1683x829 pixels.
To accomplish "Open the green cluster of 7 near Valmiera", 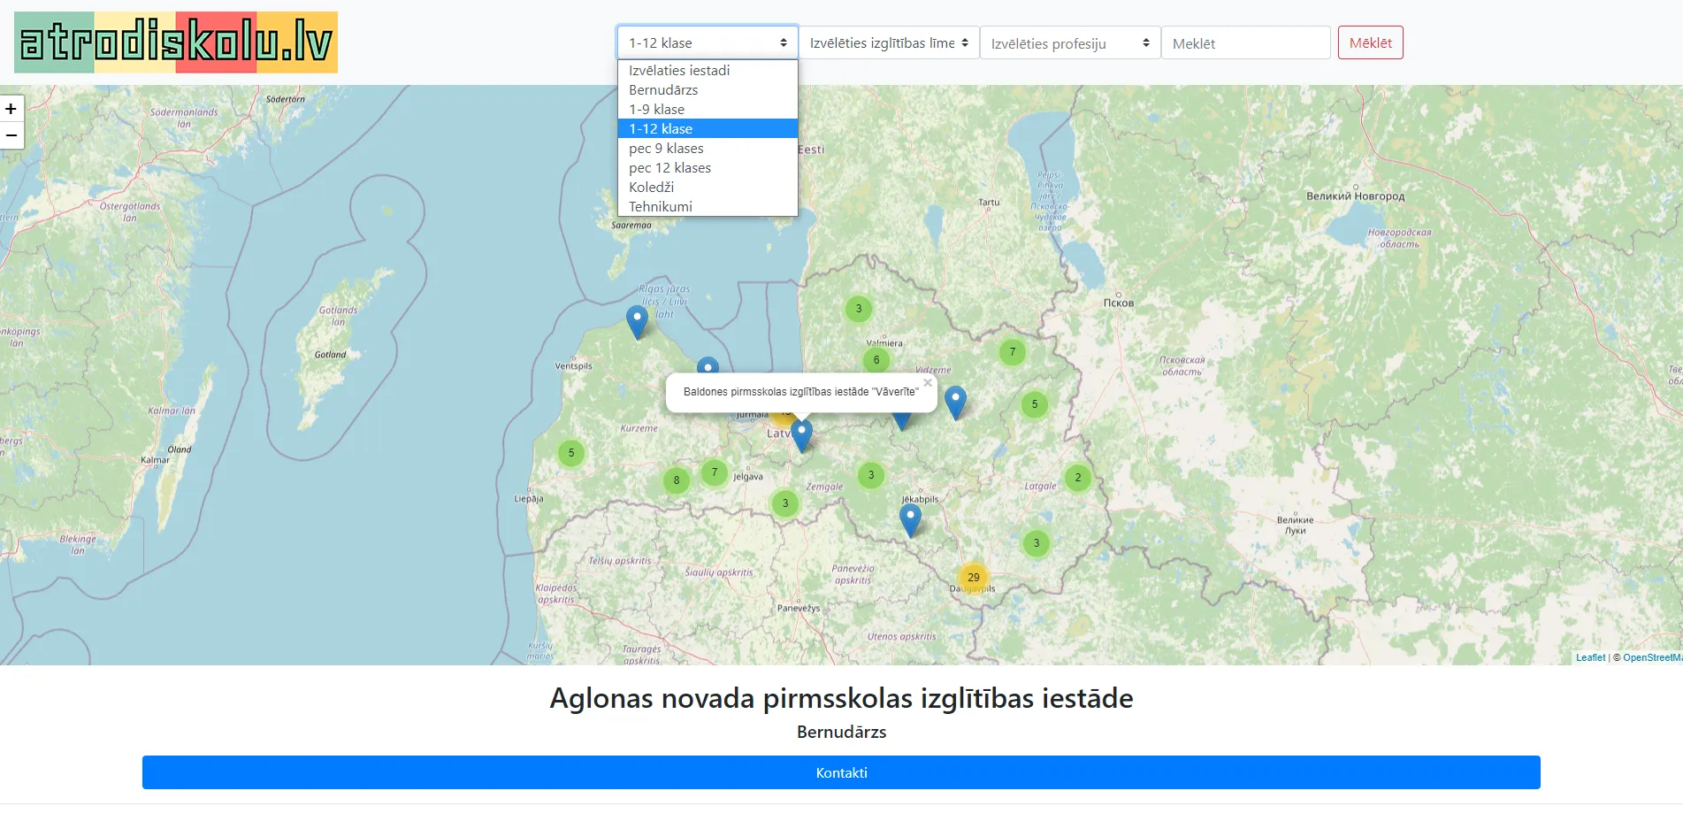I will (1011, 351).
